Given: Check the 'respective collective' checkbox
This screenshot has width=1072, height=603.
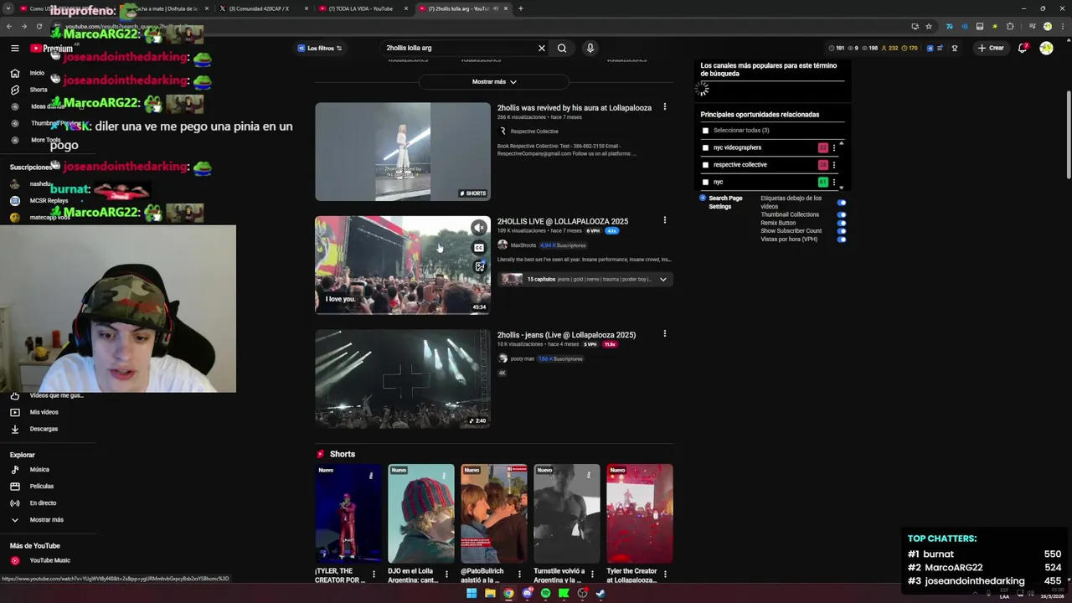Looking at the screenshot, I should [x=705, y=165].
